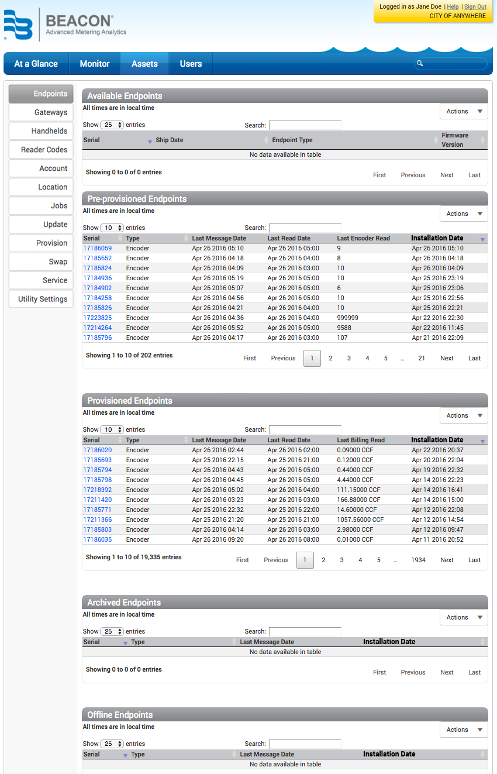Sort Pre-provisioned Endpoints by Installation Date arrow
This screenshot has height=774, width=497.
coord(483,238)
